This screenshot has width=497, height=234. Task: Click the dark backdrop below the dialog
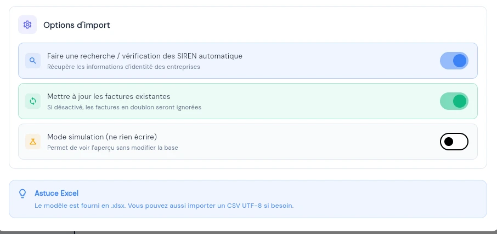(x=247, y=232)
